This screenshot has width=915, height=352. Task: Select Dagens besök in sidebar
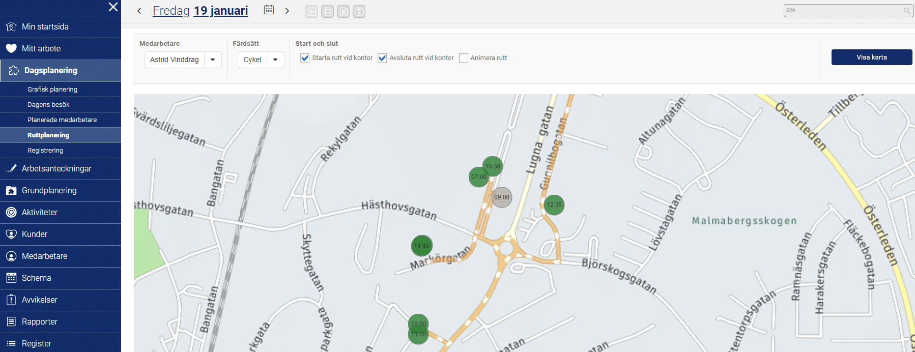pos(48,105)
